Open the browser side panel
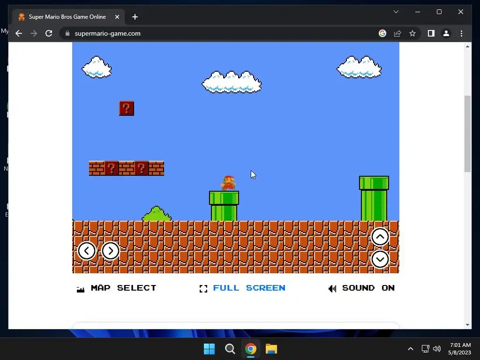This screenshot has height=360, width=480. [431, 33]
